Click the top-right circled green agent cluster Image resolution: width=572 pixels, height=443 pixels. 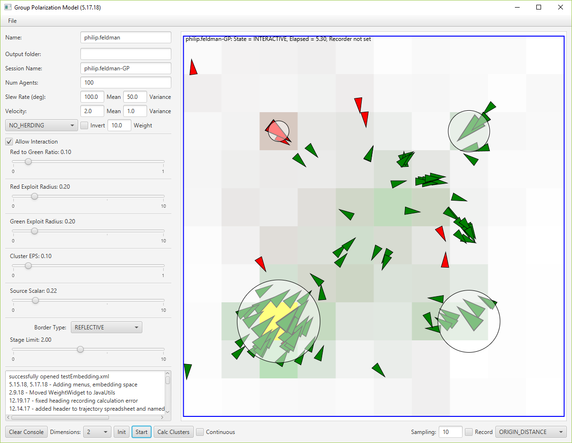point(469,132)
